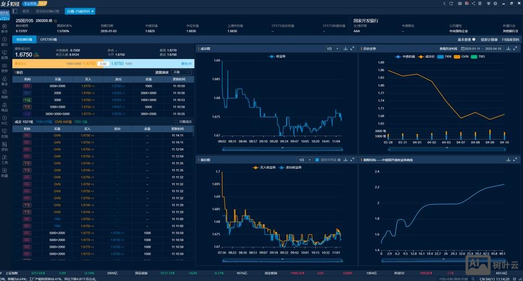Click the favorite star next to 250205.IB

click(55, 20)
